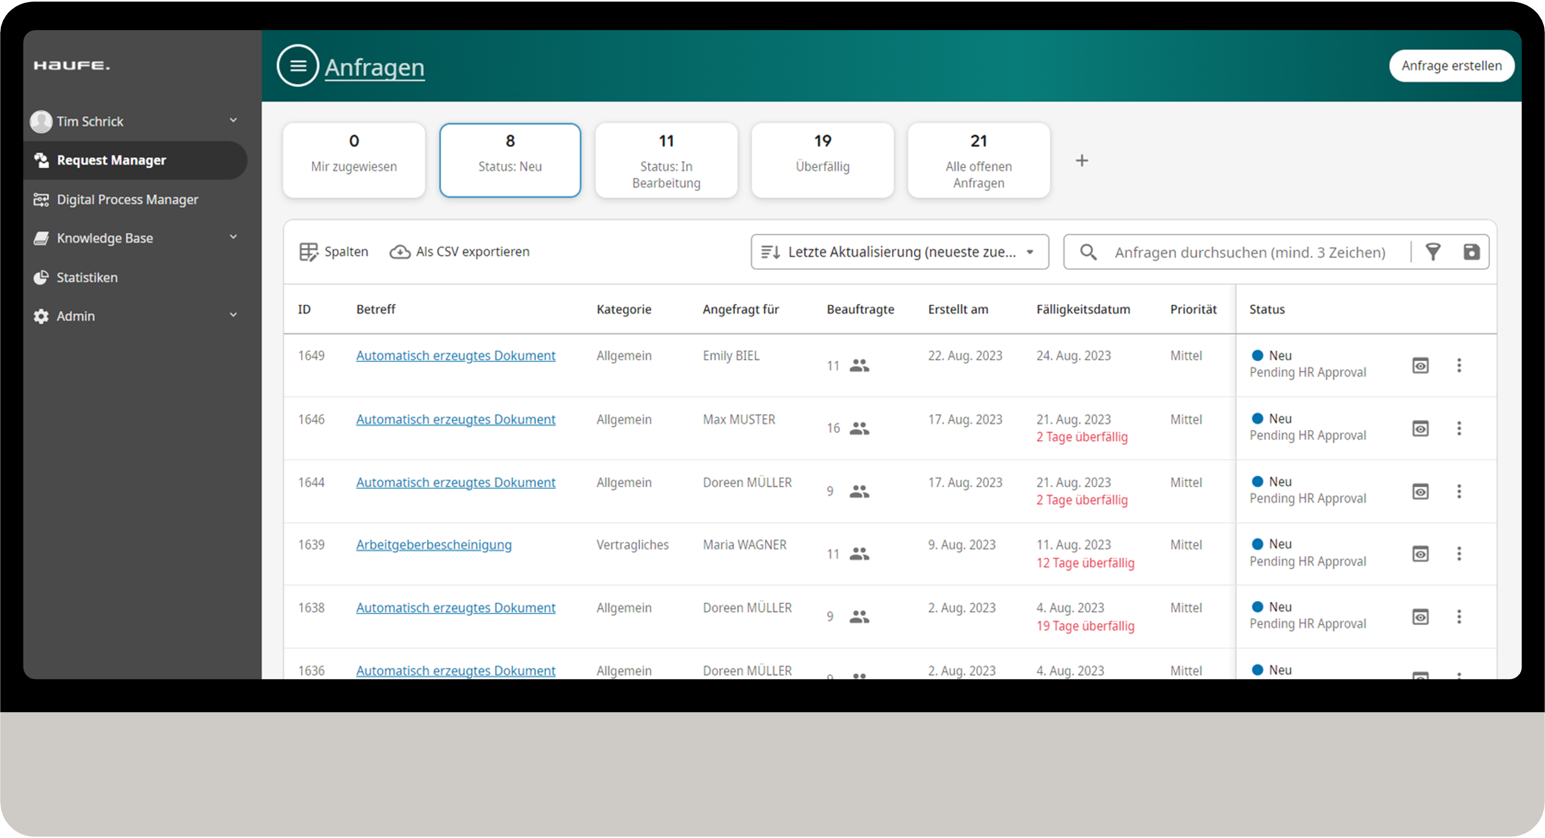Open the three-dot menu for request 1639
Screen dimensions: 1545x838
[x=1458, y=554]
